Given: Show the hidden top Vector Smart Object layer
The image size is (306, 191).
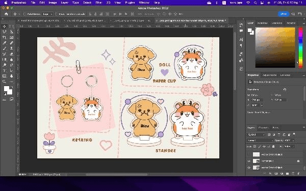Looking at the screenshot, I should pyautogui.click(x=249, y=154).
